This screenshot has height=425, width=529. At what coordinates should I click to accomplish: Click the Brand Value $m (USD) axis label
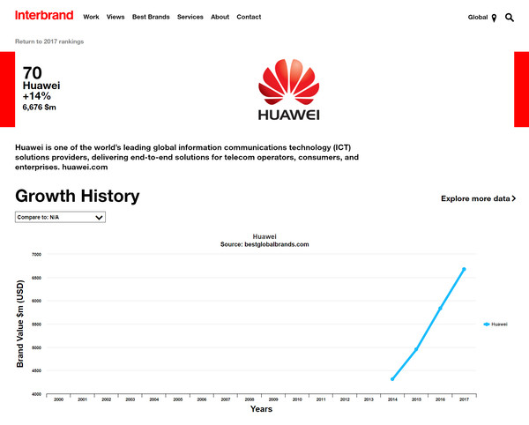click(20, 324)
